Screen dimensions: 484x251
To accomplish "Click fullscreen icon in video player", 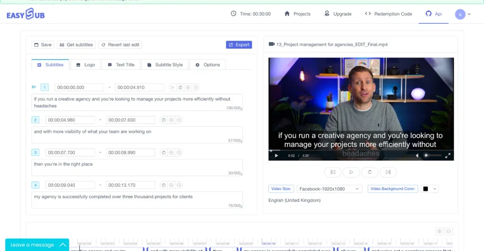I will (x=448, y=156).
